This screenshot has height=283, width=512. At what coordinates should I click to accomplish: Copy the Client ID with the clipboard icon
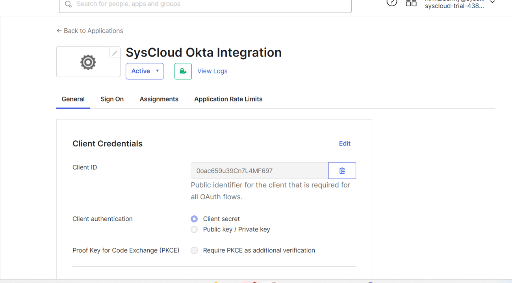(342, 170)
